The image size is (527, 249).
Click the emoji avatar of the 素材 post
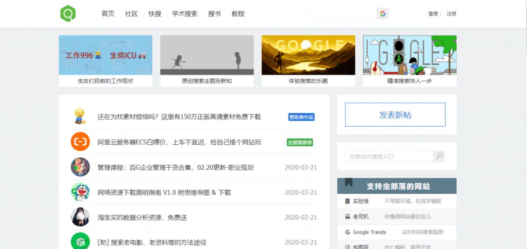(80, 116)
